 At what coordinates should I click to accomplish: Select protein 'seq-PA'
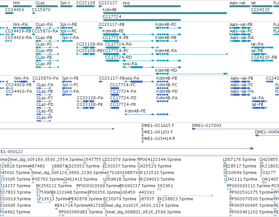(x=132, y=78)
